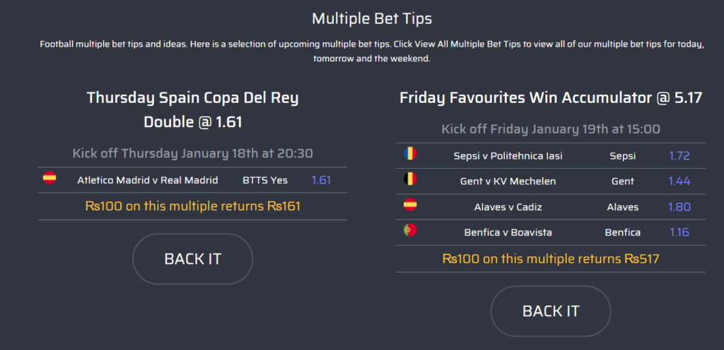This screenshot has height=350, width=724.
Task: Open the Atletico Madrid v Real Madrid match
Action: coord(148,180)
